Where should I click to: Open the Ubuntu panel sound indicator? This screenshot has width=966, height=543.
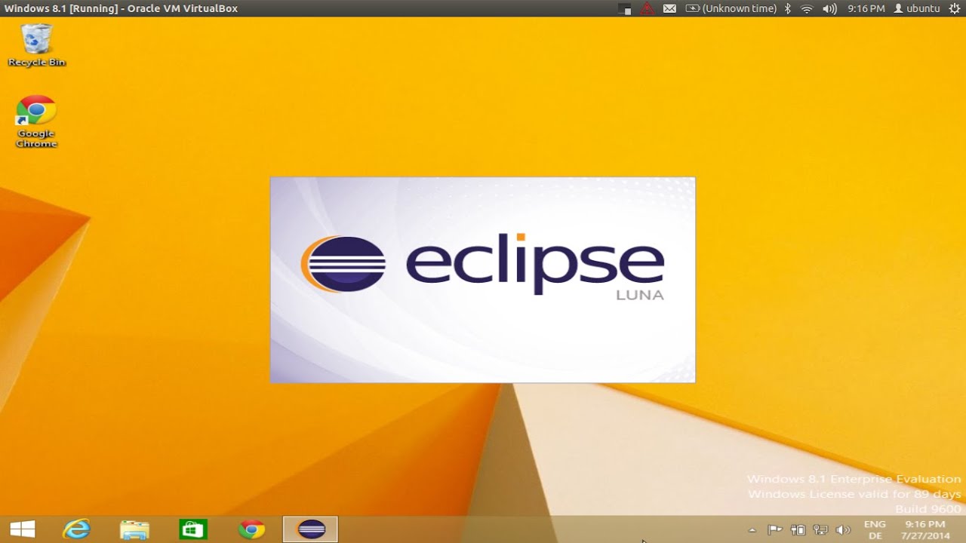click(x=829, y=8)
